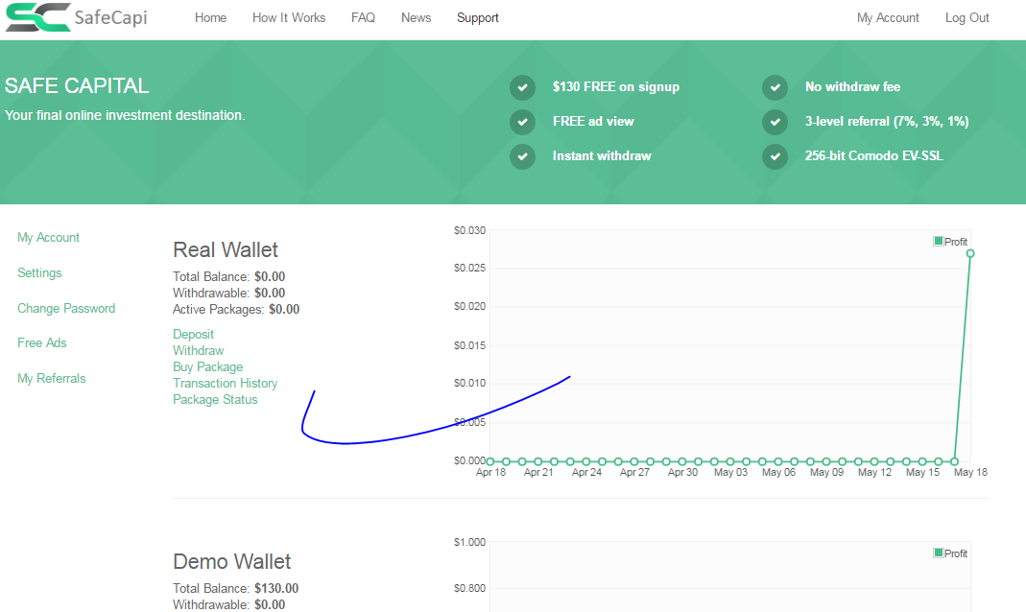Click the checkmark icon beside $130 FREE on signup
This screenshot has height=612, width=1026.
click(522, 87)
